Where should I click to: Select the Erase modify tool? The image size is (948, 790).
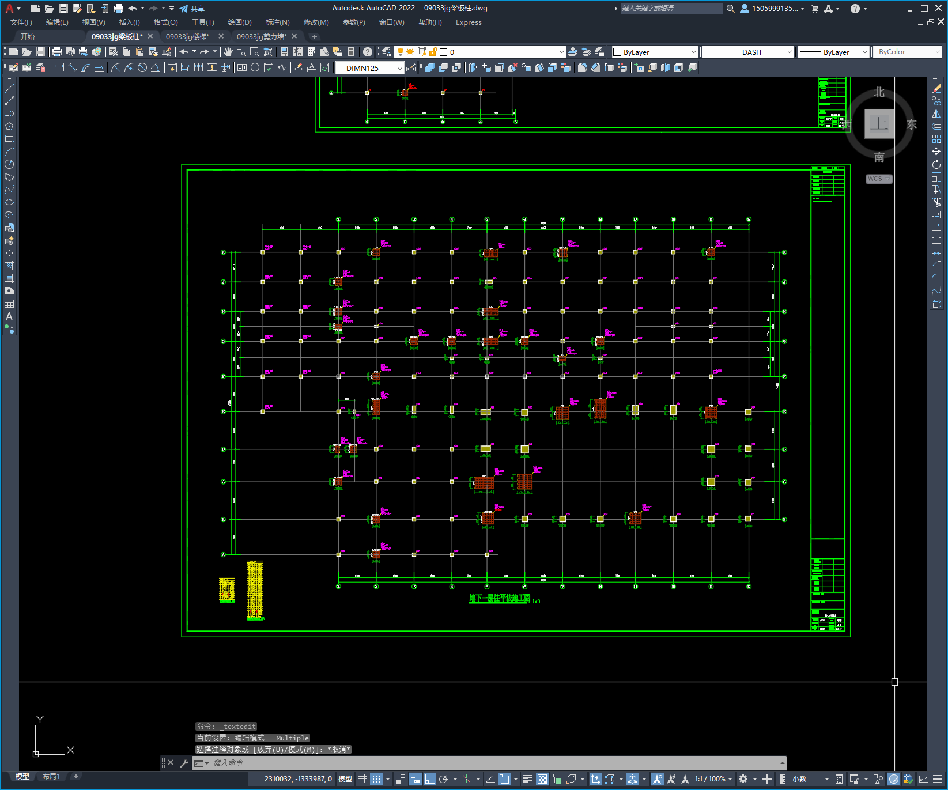pos(936,88)
